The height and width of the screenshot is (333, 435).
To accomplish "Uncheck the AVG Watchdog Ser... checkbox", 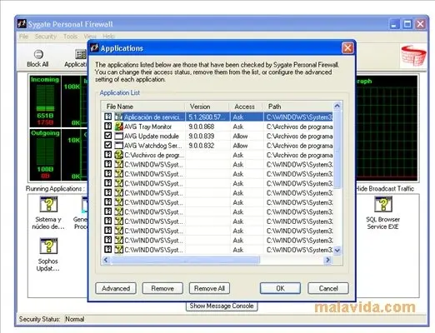I will click(108, 145).
